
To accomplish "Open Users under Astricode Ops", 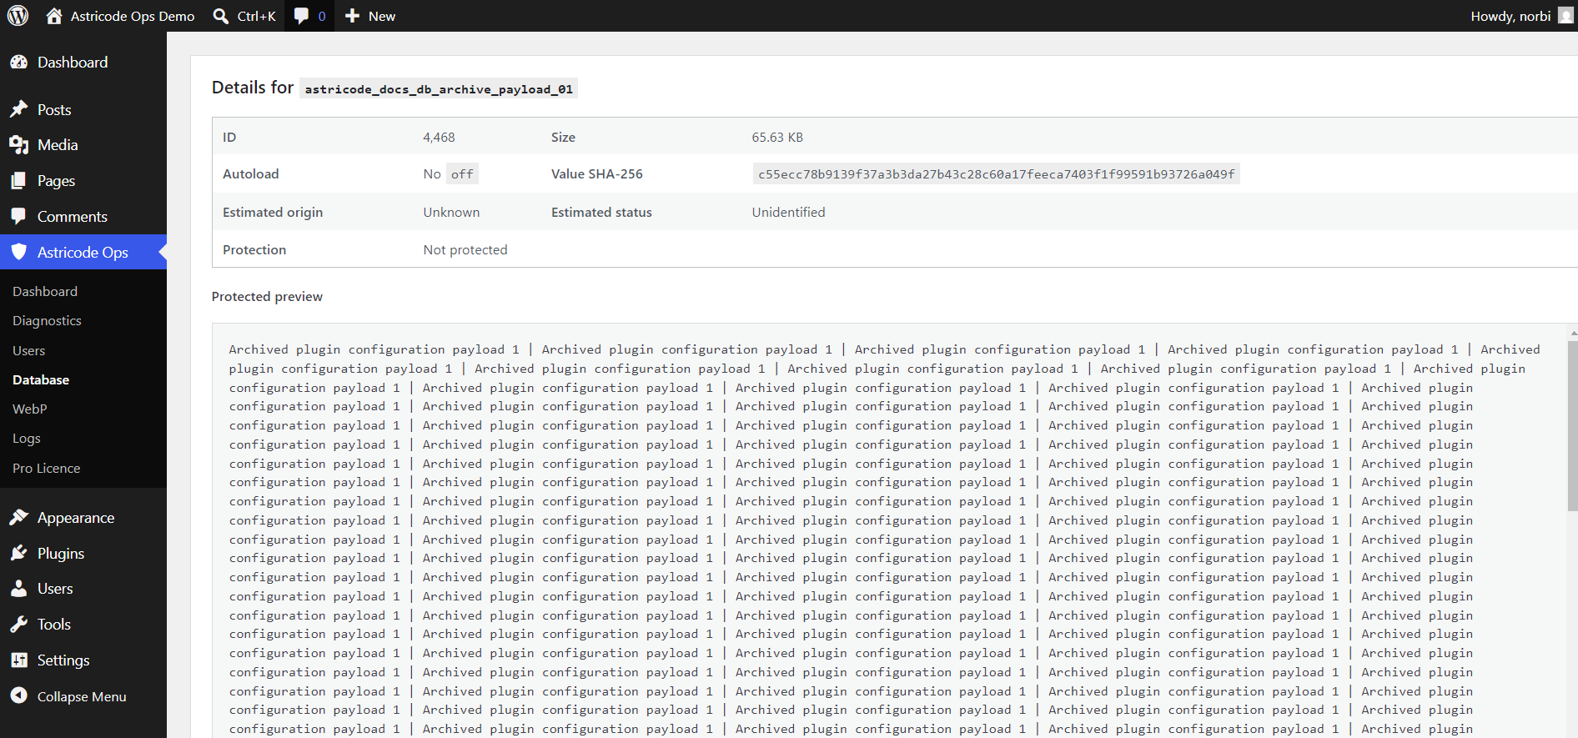I will [29, 350].
